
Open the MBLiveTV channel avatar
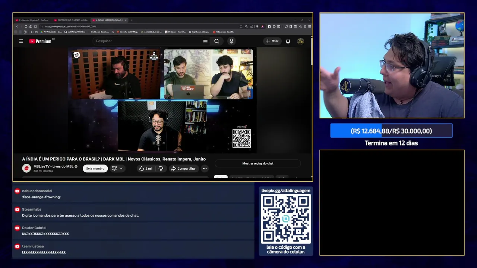[x=26, y=168]
